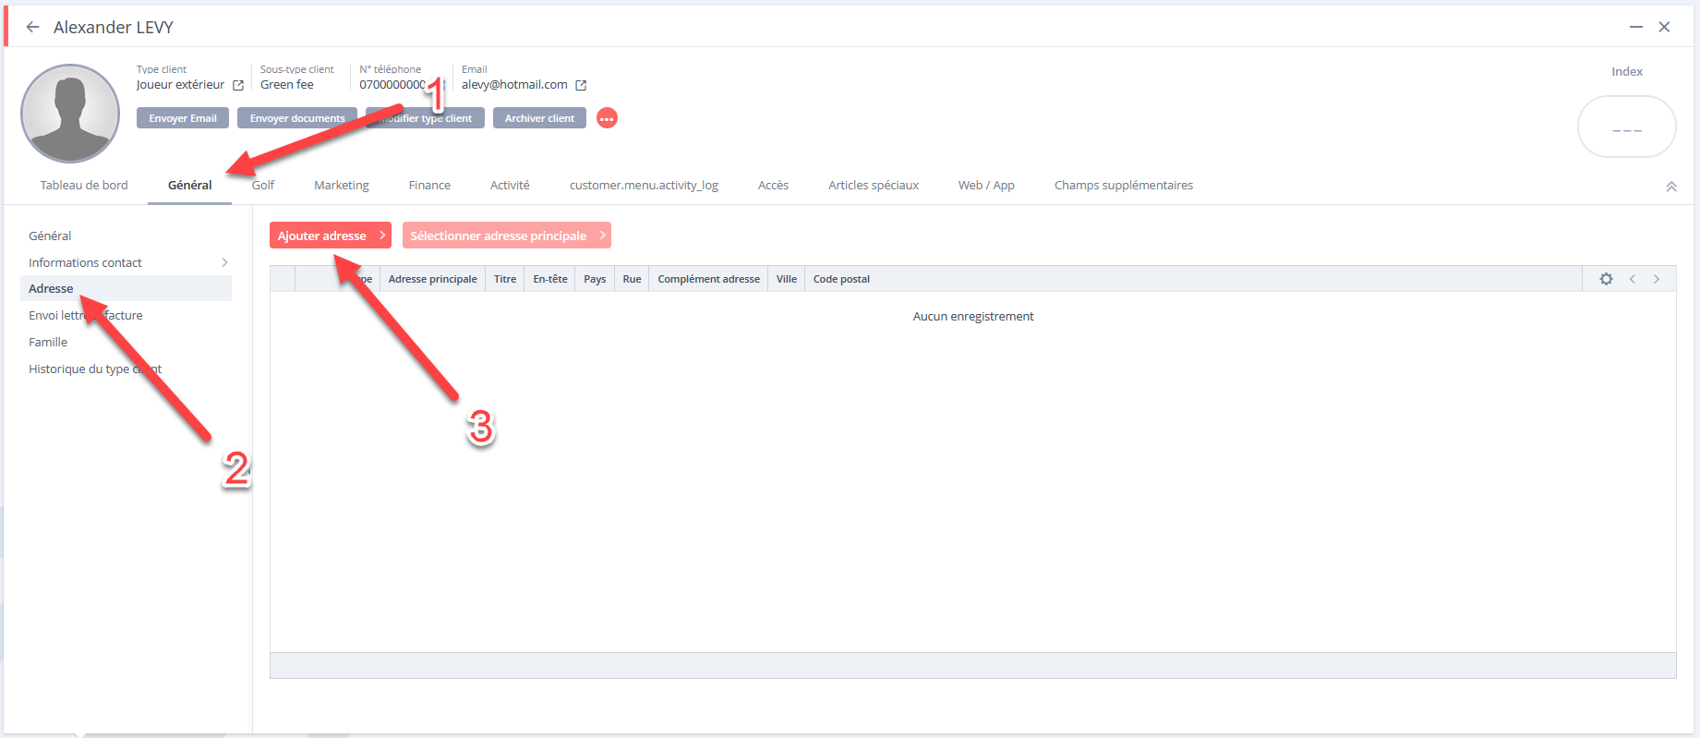Sort by the Code postal column header
The width and height of the screenshot is (1700, 738).
point(841,279)
